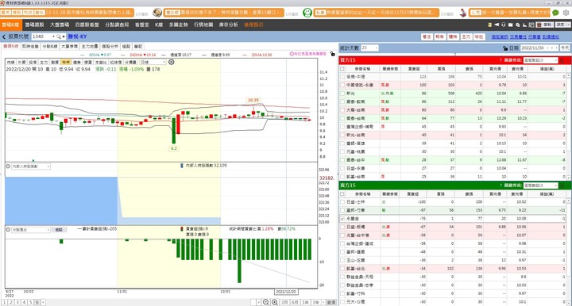572x306 pixels.
Task: Check the 新光 row checkbox
Action: (342, 94)
